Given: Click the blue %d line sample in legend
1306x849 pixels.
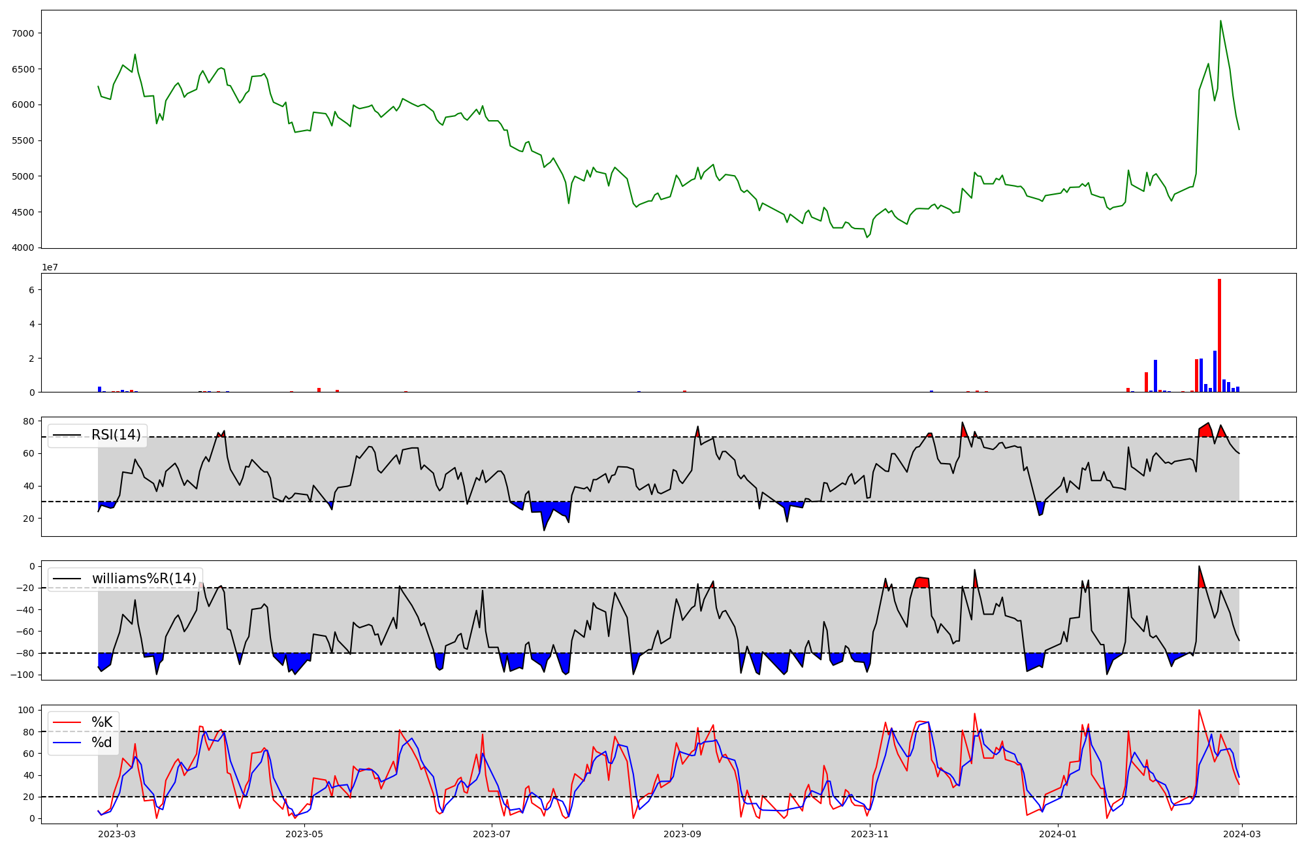Looking at the screenshot, I should (67, 743).
